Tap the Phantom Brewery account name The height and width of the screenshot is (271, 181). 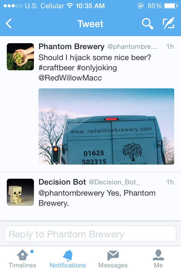point(72,47)
